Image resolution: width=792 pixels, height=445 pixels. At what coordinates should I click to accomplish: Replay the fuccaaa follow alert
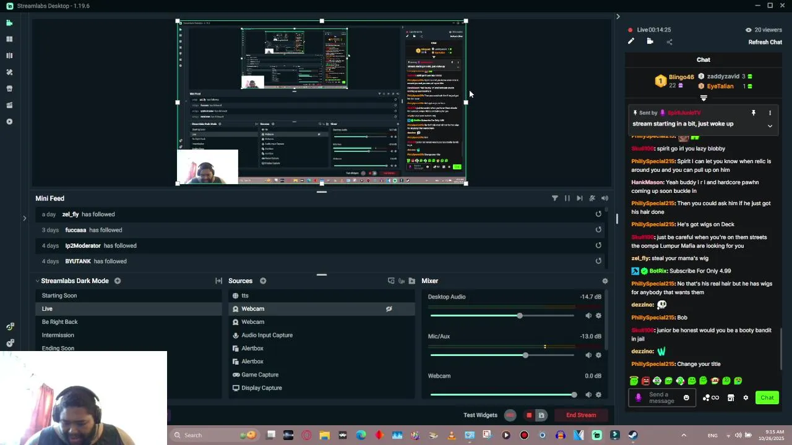click(598, 230)
